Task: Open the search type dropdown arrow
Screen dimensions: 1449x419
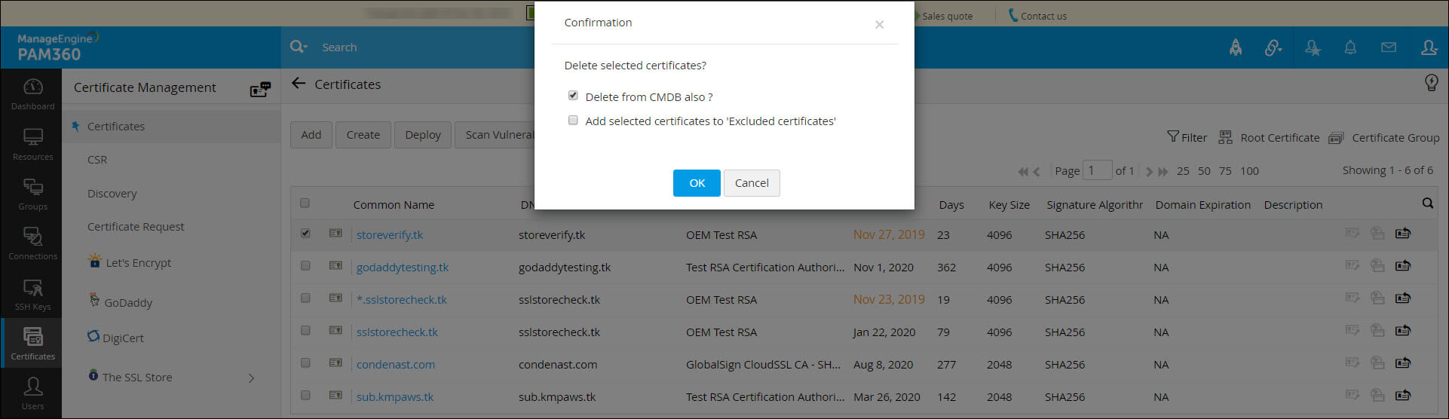Action: pos(305,47)
